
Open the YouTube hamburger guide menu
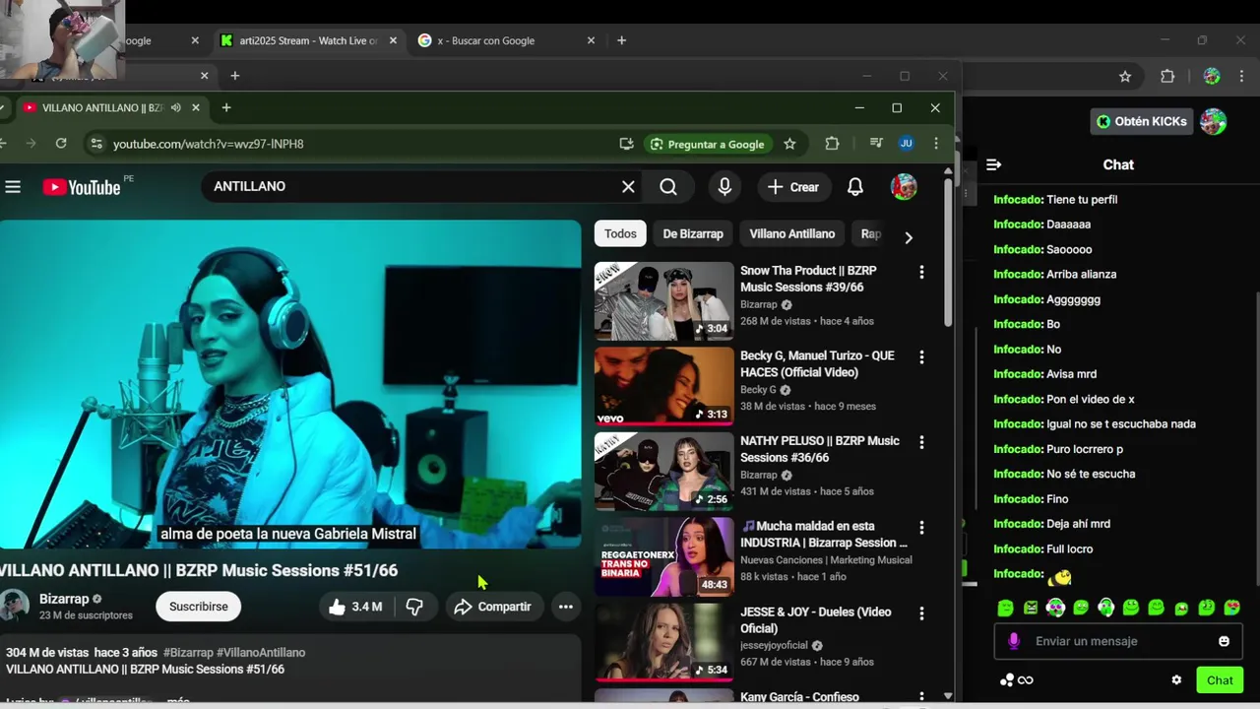pyautogui.click(x=13, y=186)
